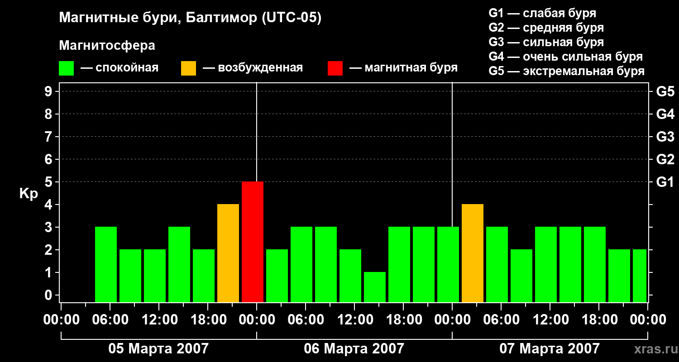The height and width of the screenshot is (362, 679).
Task: Click the '5' value on the Kp axis
Action: (x=49, y=182)
